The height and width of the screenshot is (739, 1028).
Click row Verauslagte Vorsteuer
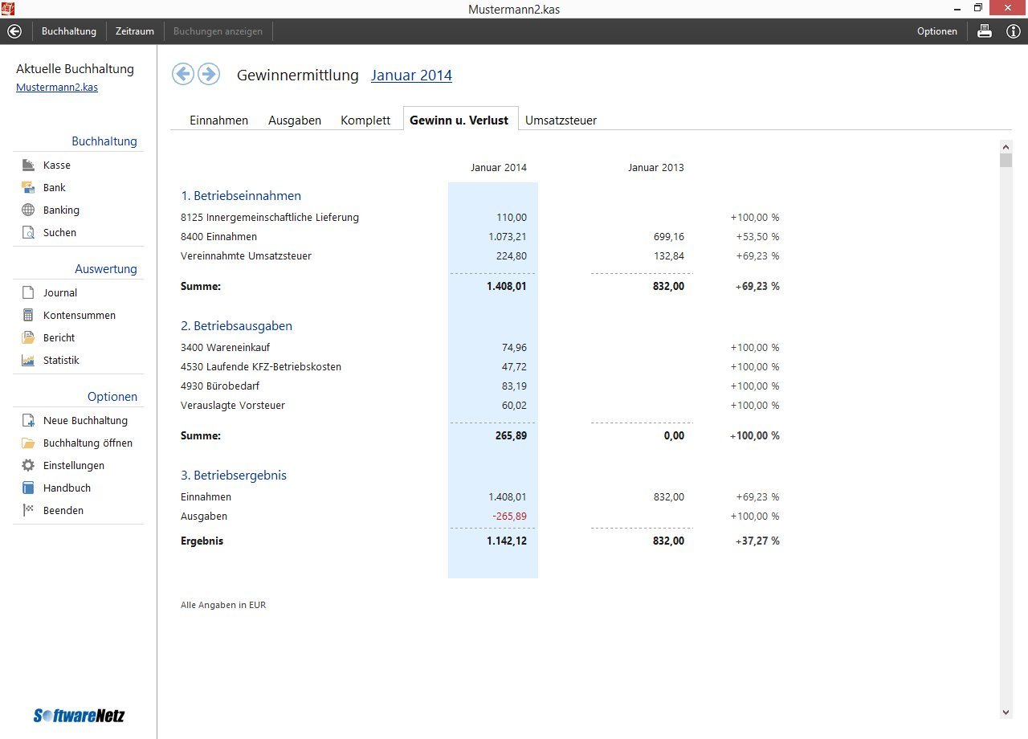480,406
